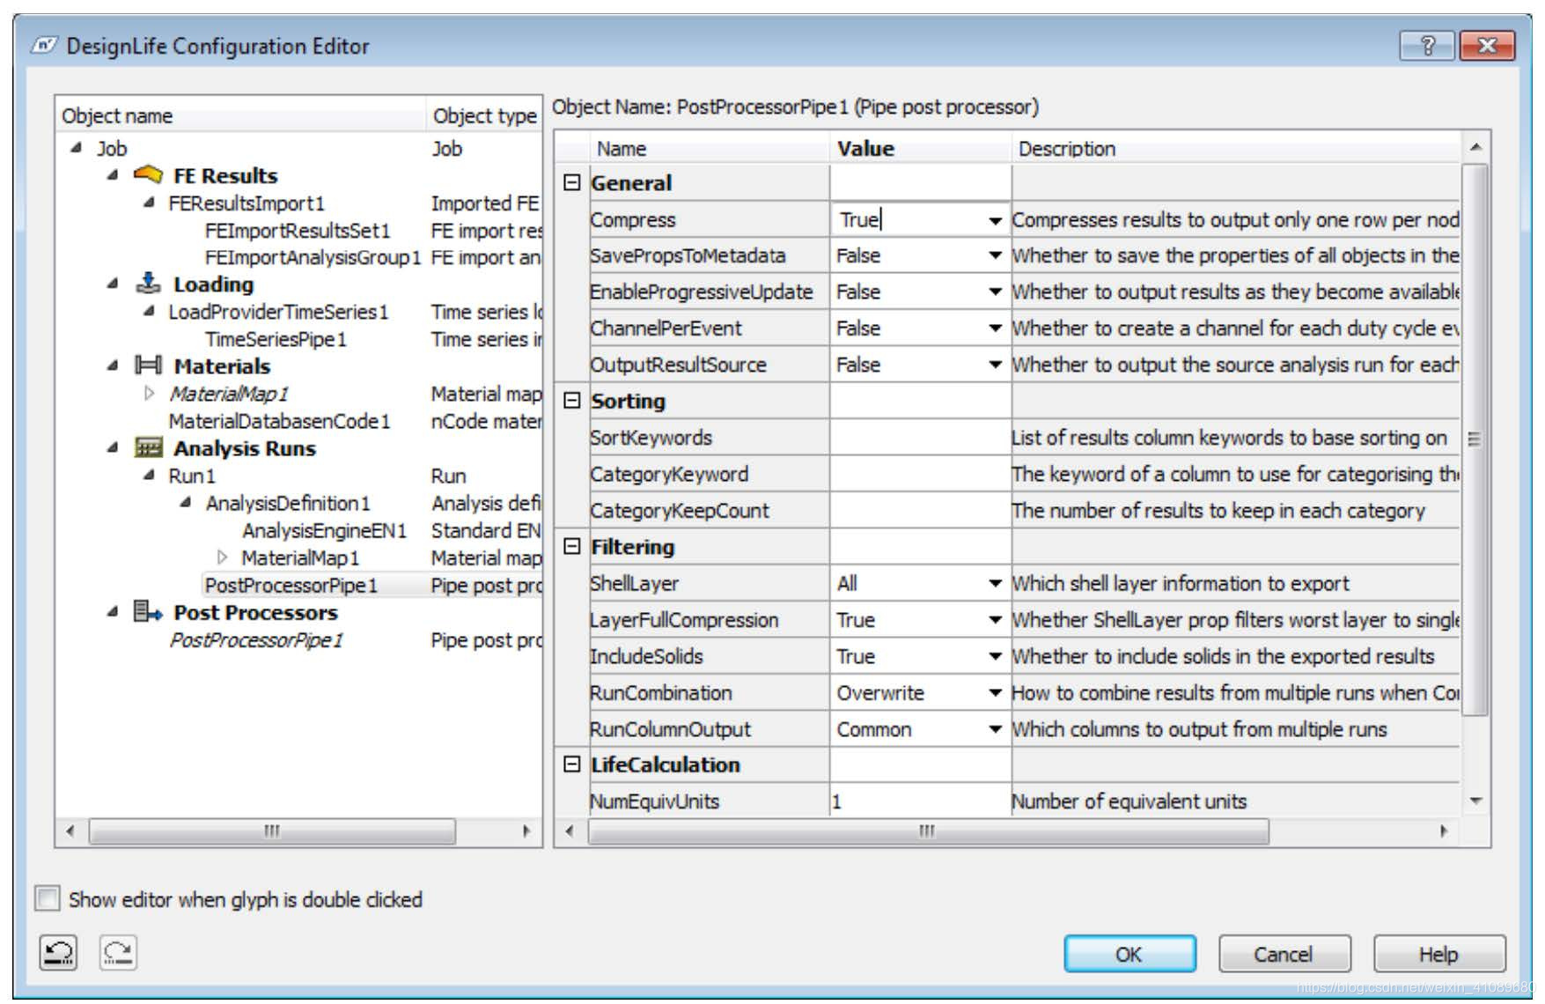Screen dimensions: 1545x1004
Task: Collapse the Run1 tree node
Action: [149, 475]
